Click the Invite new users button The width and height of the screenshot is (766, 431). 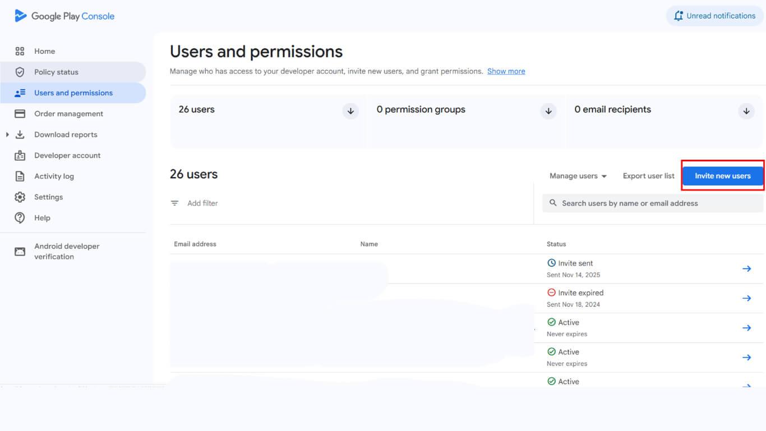pyautogui.click(x=722, y=176)
